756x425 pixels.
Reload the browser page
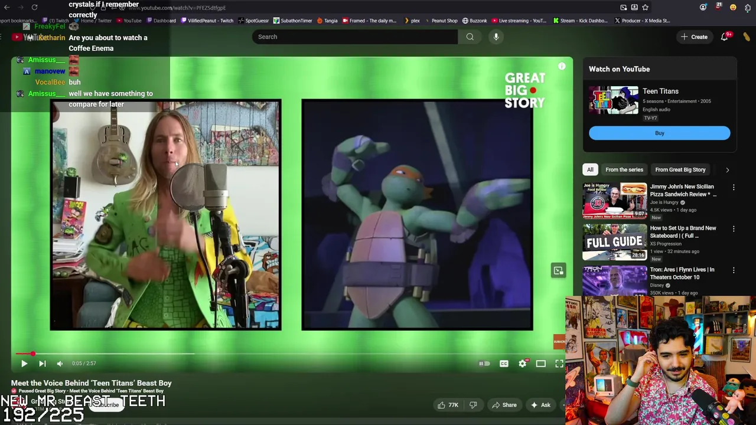(34, 7)
